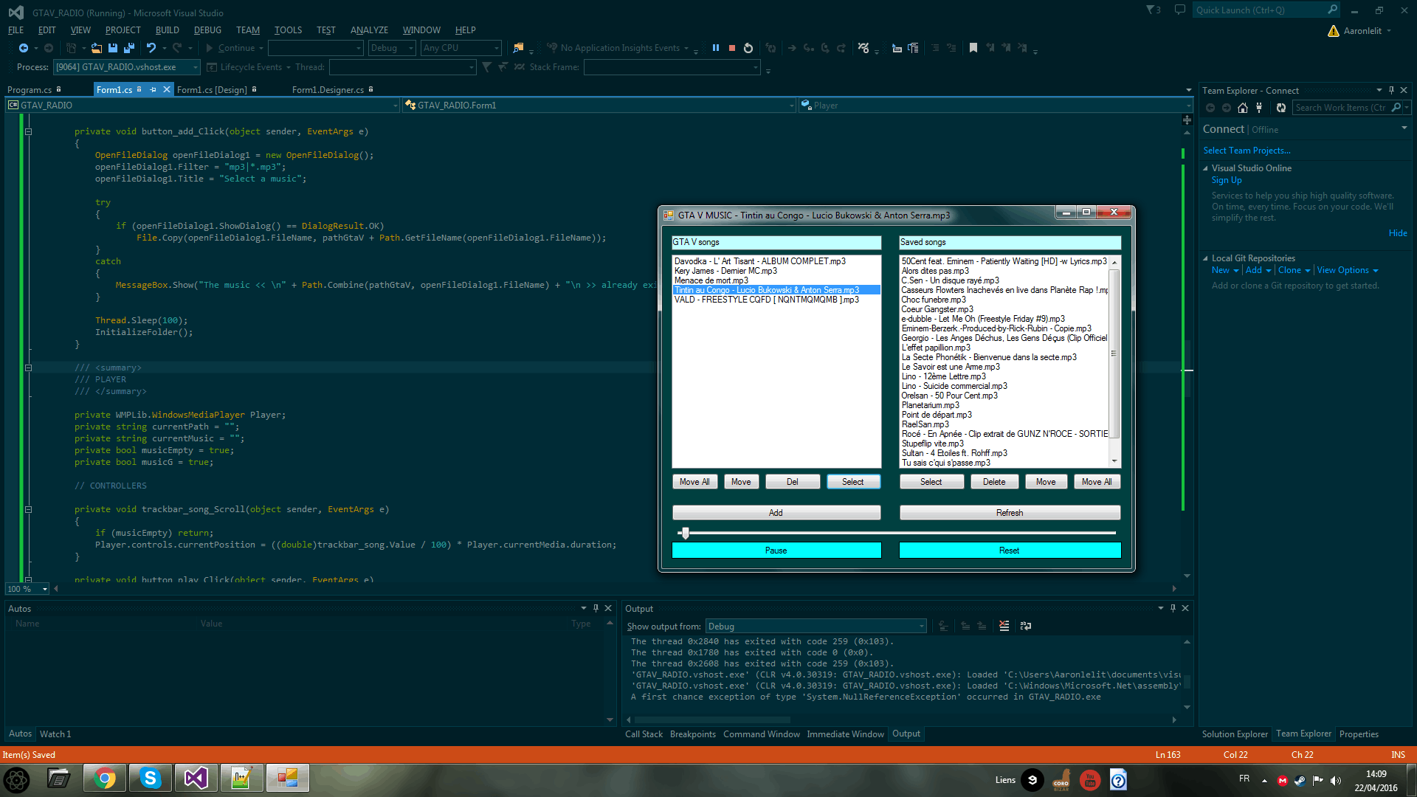1417x797 pixels.
Task: Open the TOOLS menu
Action: [x=288, y=30]
